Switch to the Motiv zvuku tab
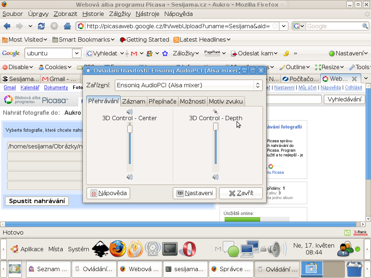Screen dimensions: 371x278 click(226, 101)
